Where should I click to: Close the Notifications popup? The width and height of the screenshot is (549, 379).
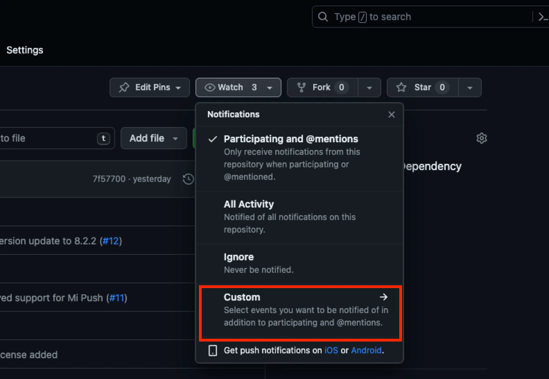[392, 115]
